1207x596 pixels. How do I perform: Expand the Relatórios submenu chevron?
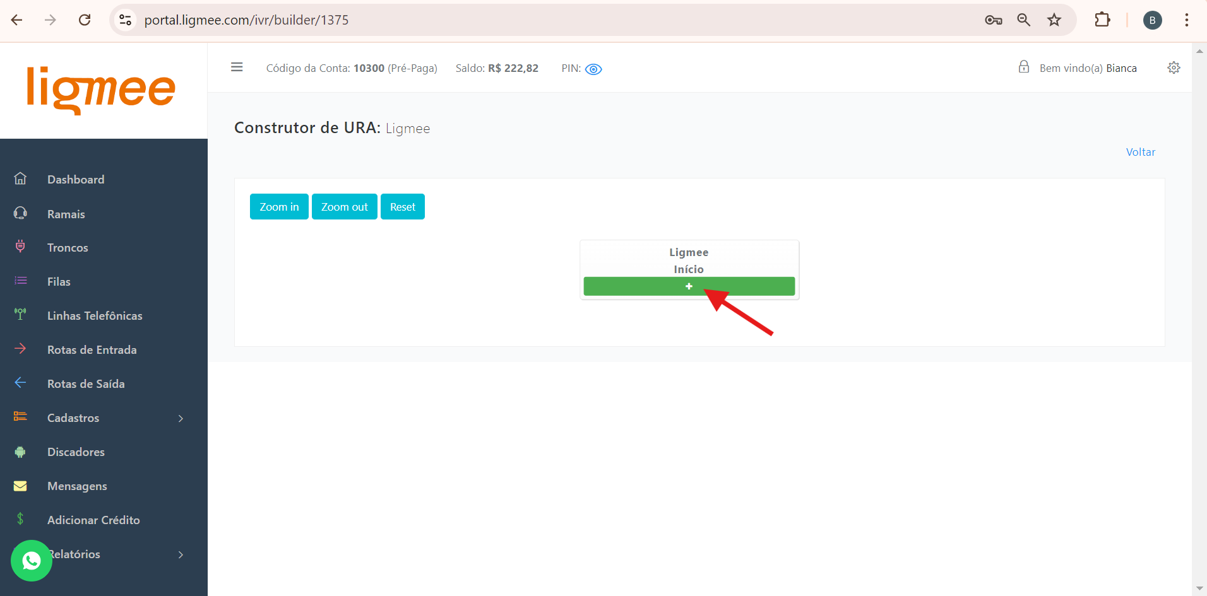tap(181, 554)
